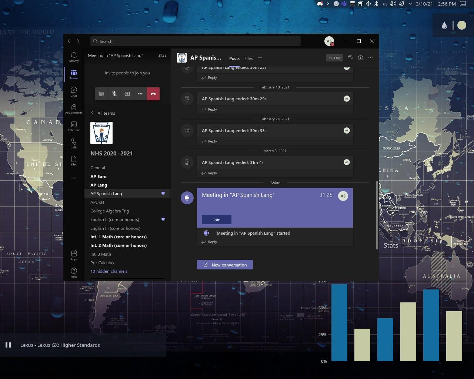Go back using the navigation arrow
474x379 pixels.
(69, 41)
